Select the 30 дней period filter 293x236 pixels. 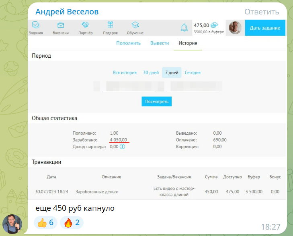(151, 73)
